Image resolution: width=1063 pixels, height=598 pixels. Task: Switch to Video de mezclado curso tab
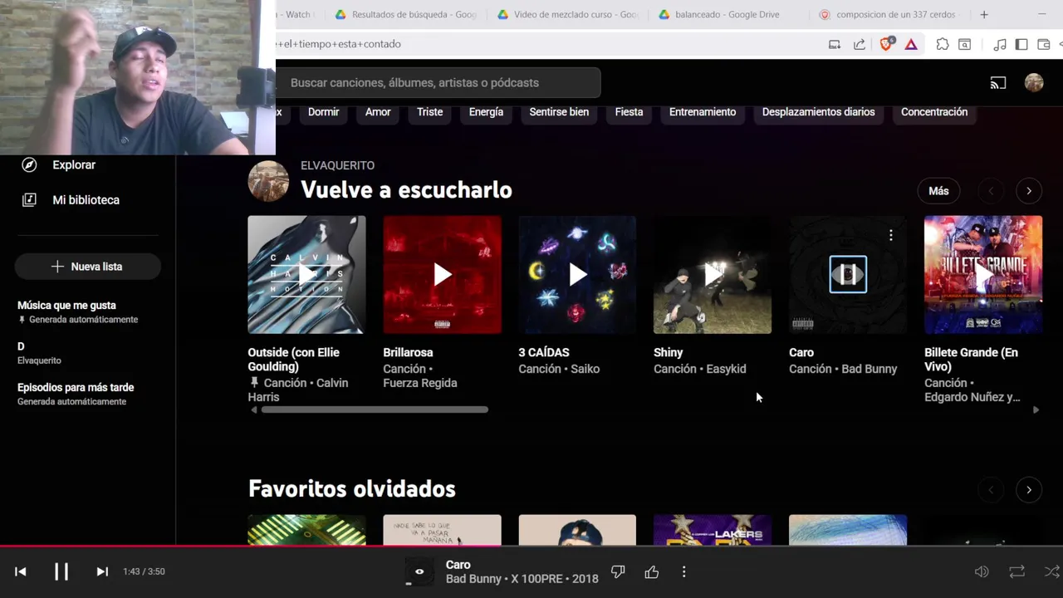[569, 14]
